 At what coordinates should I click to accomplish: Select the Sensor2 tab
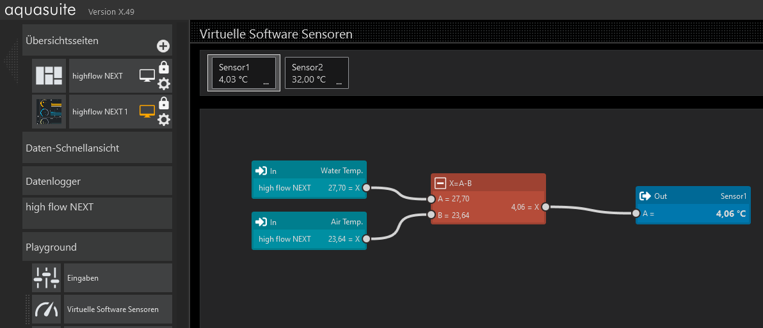316,73
